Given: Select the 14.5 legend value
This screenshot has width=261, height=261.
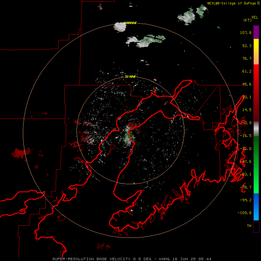Looking at the screenshot, I should 247,110.
